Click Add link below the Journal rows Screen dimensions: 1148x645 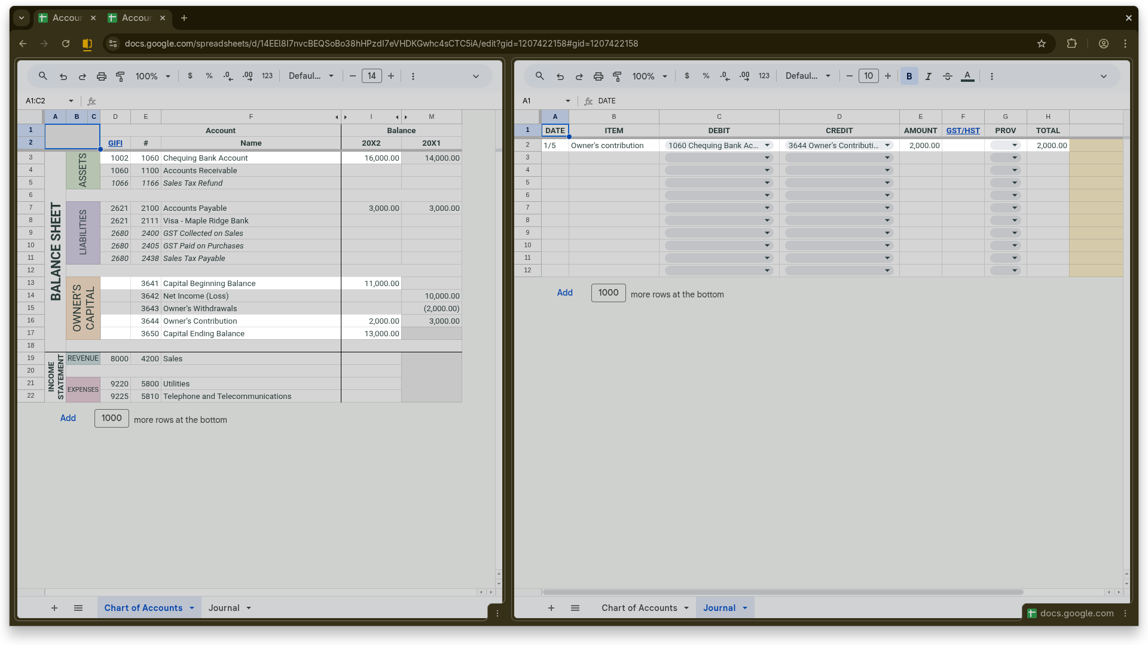564,293
